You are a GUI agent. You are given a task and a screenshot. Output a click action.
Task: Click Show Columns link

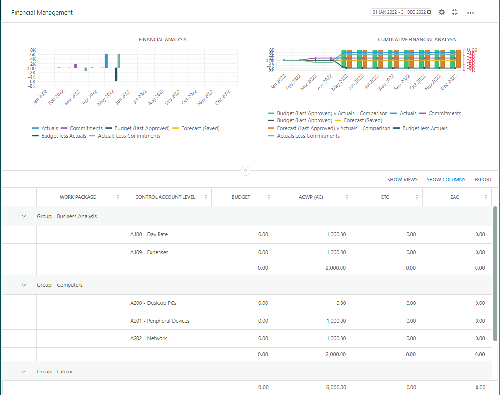pyautogui.click(x=446, y=179)
